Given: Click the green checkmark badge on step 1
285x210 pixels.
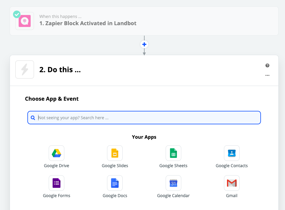Looking at the screenshot, I should pos(17,14).
